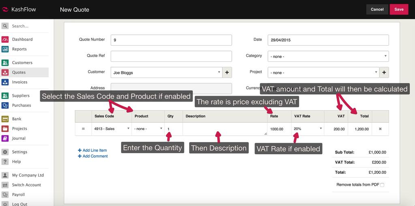Open the Category dropdown

328,57
